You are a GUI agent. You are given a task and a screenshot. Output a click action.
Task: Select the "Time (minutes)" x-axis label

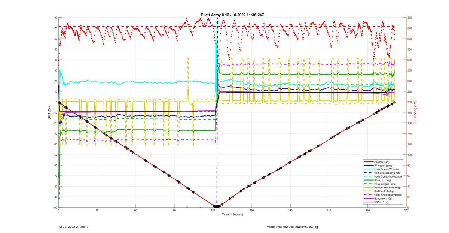point(232,215)
